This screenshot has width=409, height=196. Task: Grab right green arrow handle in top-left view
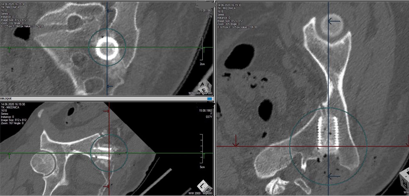204,50
